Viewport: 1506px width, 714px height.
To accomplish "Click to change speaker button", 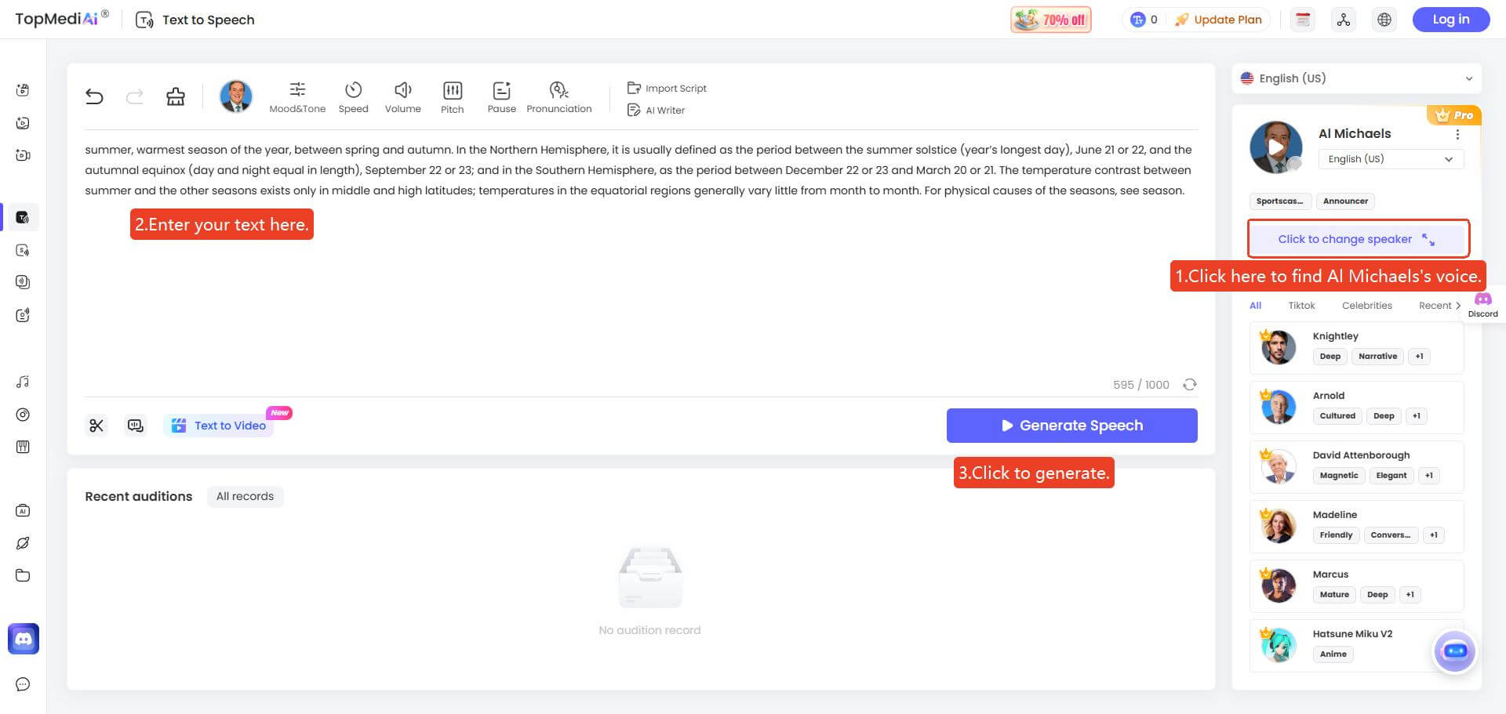I will point(1359,239).
